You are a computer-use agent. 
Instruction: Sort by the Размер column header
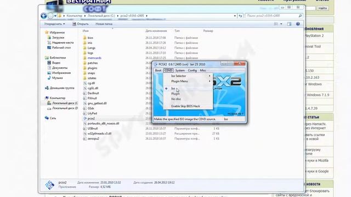208,31
